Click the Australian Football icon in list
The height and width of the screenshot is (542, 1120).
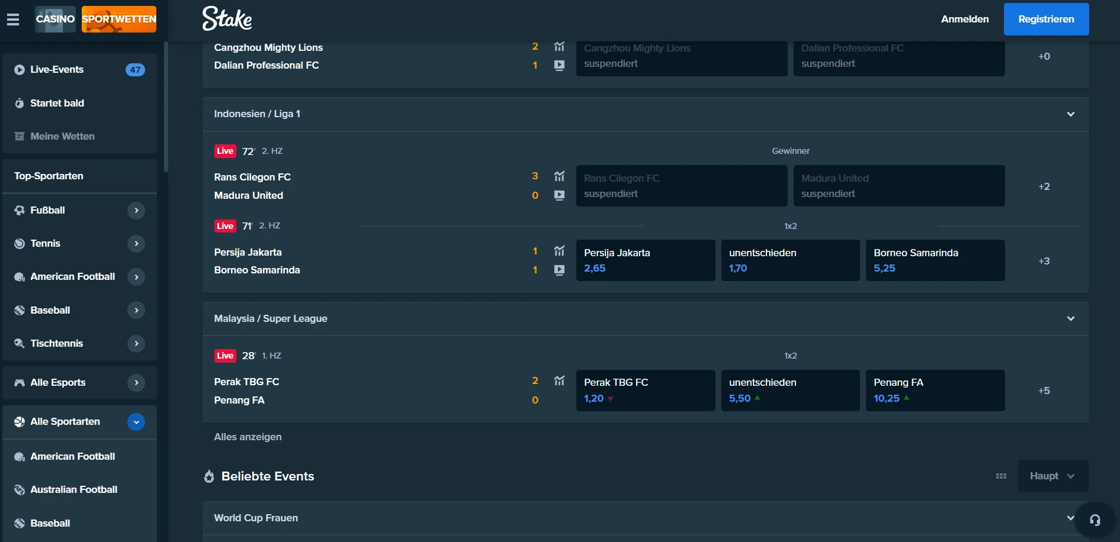point(20,489)
